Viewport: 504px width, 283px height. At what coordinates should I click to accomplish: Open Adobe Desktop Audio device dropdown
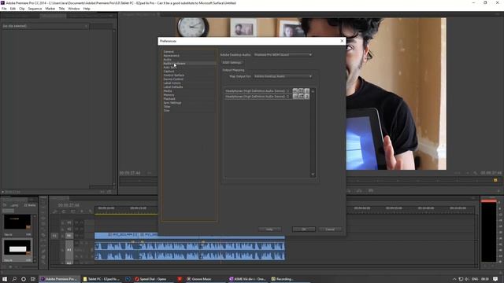pyautogui.click(x=283, y=55)
